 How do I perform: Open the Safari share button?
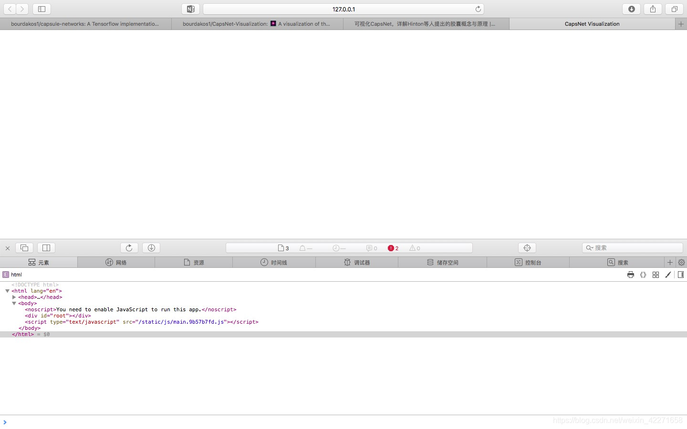[653, 9]
